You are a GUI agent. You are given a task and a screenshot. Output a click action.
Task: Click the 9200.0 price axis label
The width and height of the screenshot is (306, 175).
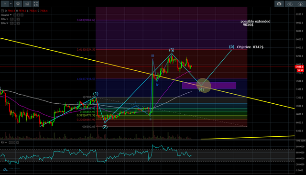pos(299,14)
